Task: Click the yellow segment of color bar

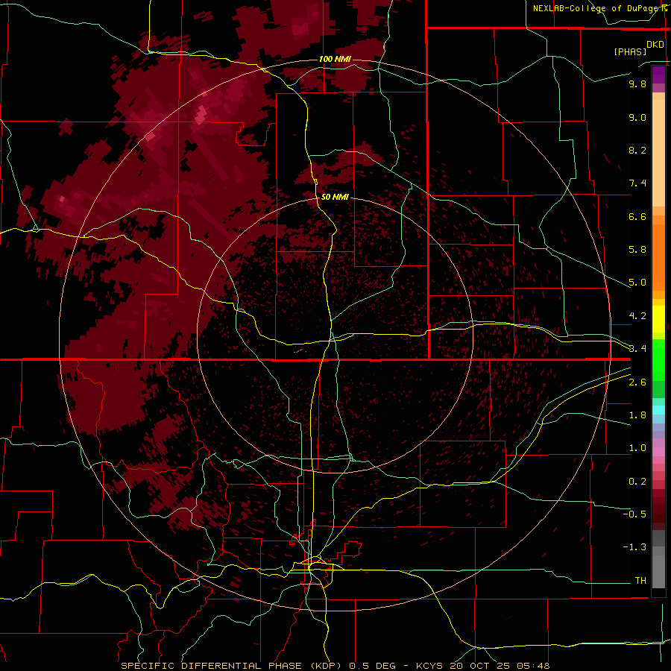Action: coord(658,319)
